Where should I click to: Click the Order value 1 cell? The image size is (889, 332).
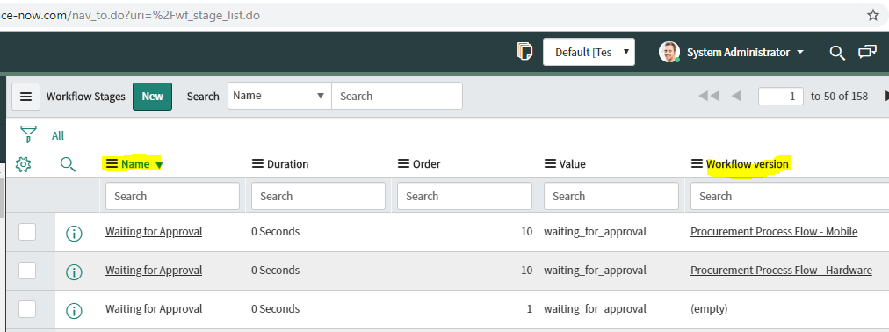(x=529, y=309)
